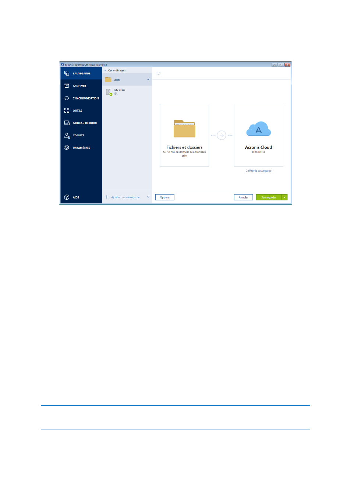The height and width of the screenshot is (497, 351).
Task: Click Ajouter une sauvegarde text
Action: click(x=125, y=197)
